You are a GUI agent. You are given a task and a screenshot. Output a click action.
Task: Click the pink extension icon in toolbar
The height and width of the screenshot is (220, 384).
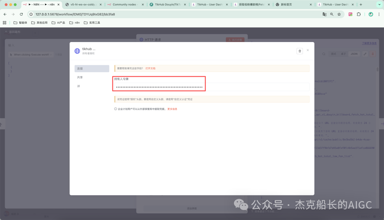pos(351,14)
